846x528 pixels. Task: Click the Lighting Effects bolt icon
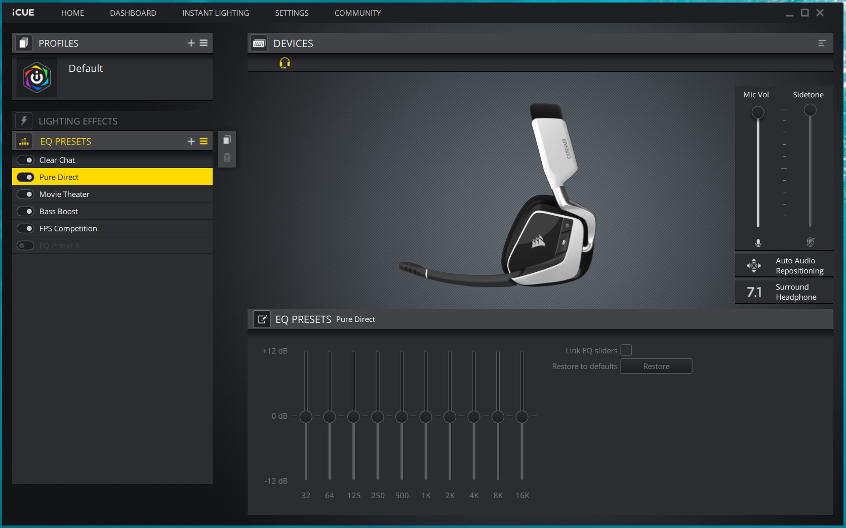(x=24, y=120)
